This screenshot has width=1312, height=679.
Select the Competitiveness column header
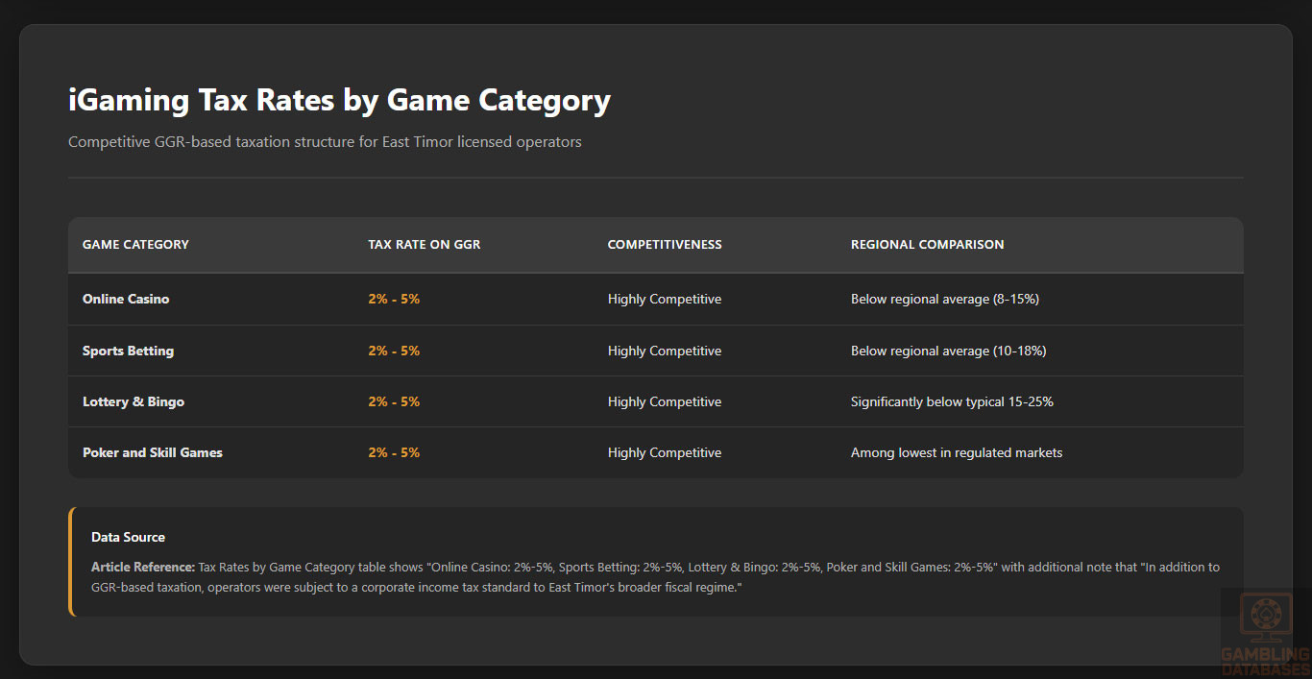pyautogui.click(x=665, y=245)
